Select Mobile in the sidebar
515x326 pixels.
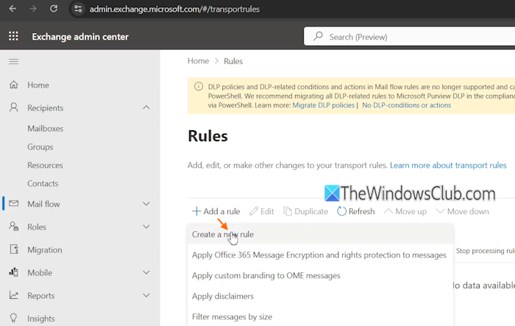point(40,273)
